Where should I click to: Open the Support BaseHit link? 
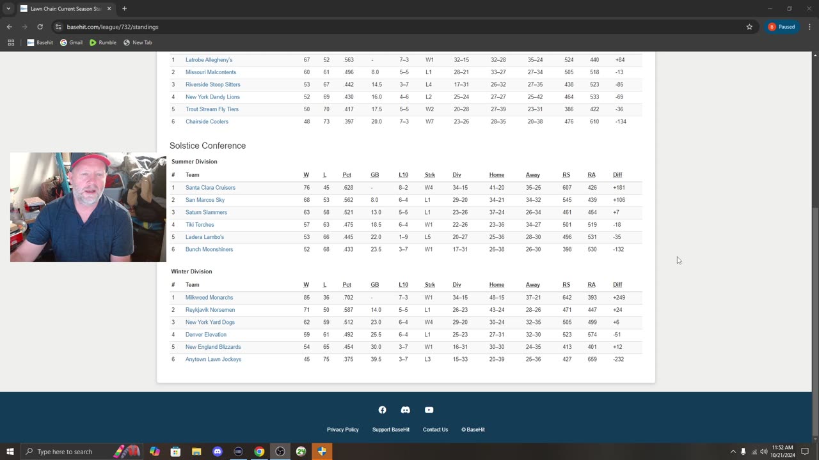coord(391,429)
